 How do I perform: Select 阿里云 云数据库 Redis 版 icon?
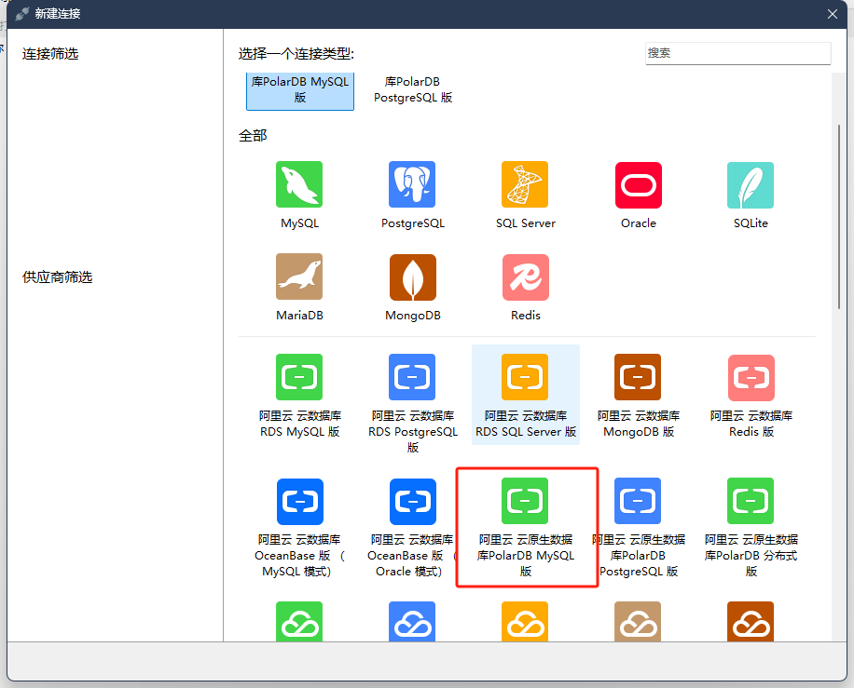pyautogui.click(x=751, y=377)
